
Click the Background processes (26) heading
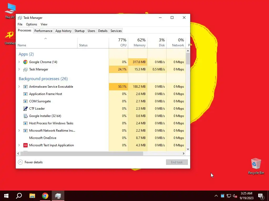pos(43,79)
